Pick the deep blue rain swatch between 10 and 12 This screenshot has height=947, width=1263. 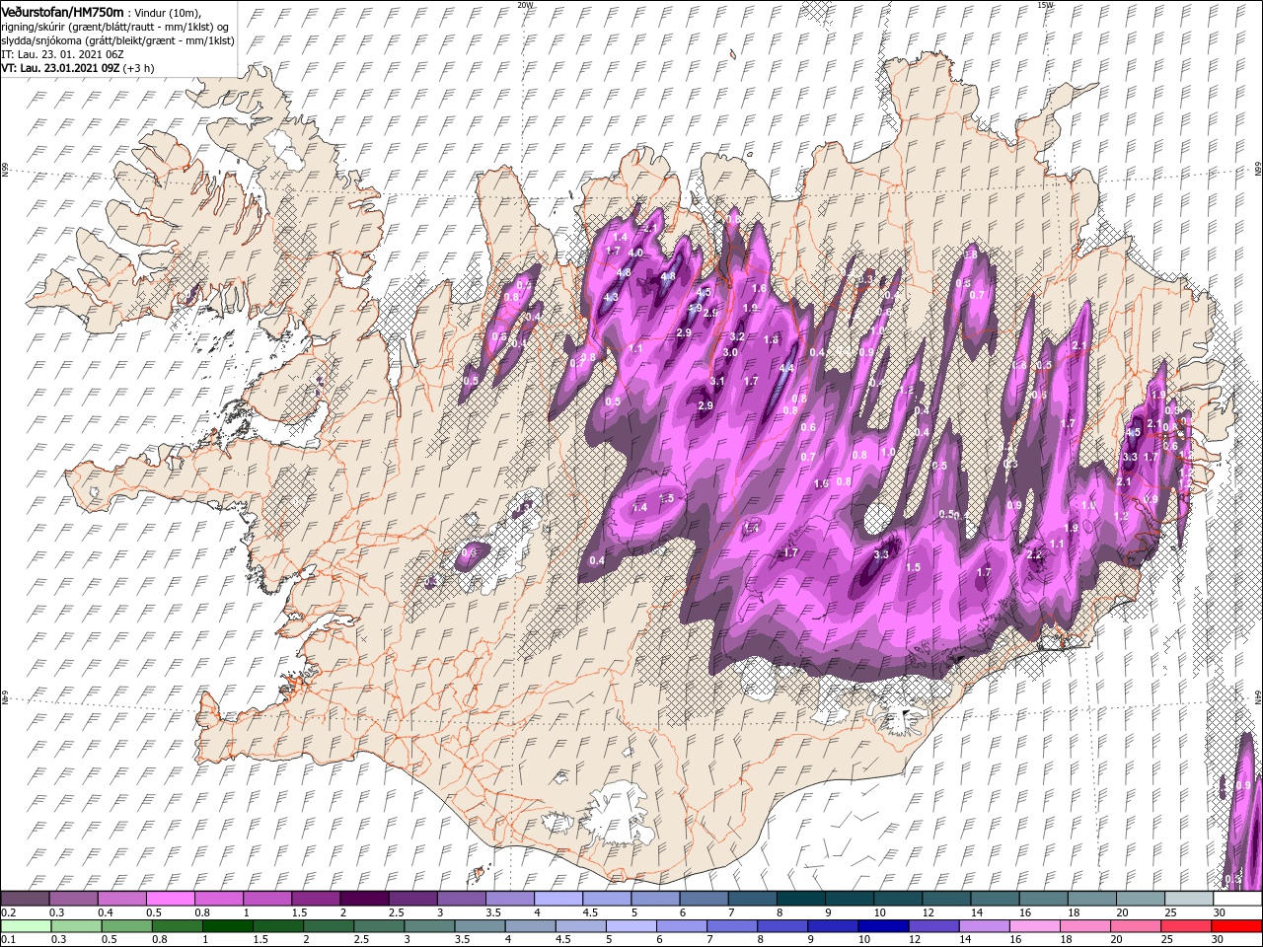[881, 926]
